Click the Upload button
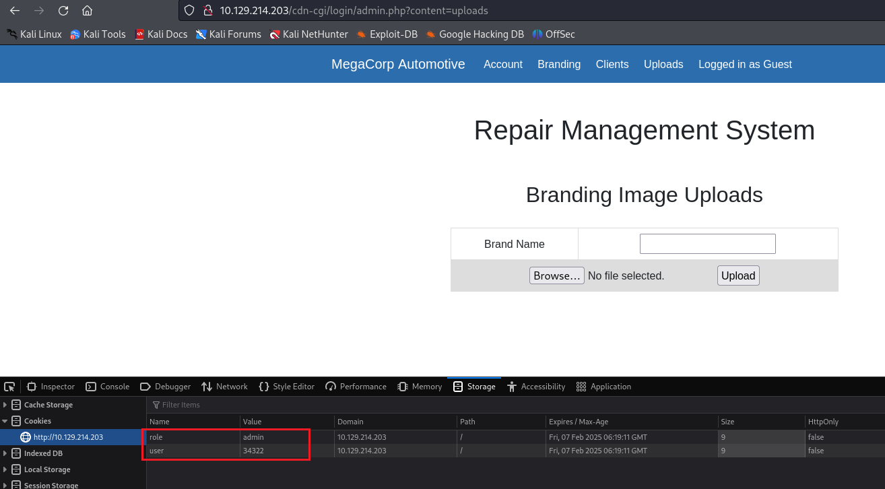This screenshot has width=885, height=489. pyautogui.click(x=738, y=275)
